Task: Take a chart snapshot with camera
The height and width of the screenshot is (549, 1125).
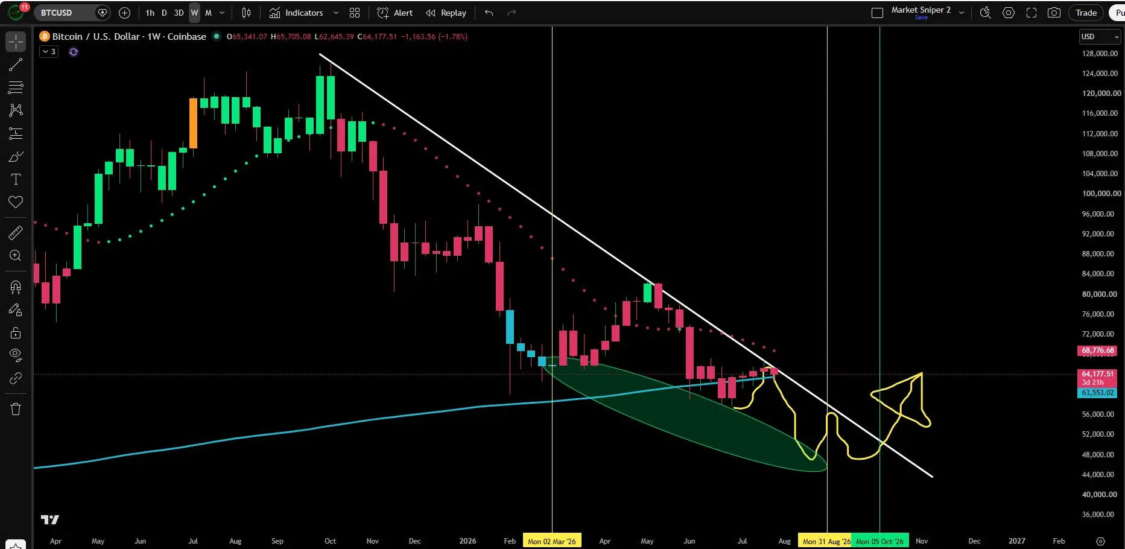Action: click(1054, 13)
